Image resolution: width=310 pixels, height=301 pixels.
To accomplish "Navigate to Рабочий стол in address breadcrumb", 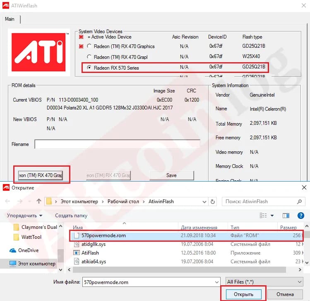I will pyautogui.click(x=123, y=201).
